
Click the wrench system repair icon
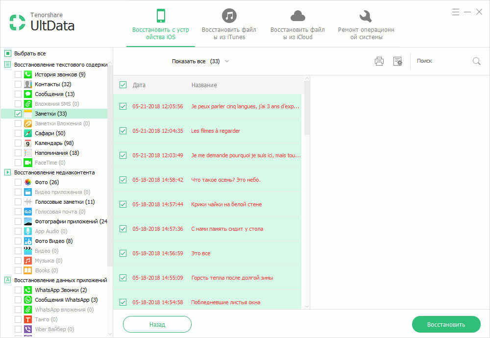click(x=366, y=16)
